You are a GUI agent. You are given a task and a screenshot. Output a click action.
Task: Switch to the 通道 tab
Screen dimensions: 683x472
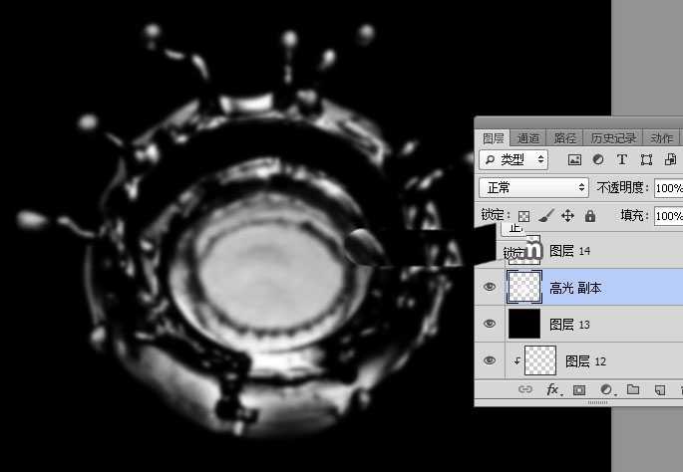click(528, 138)
